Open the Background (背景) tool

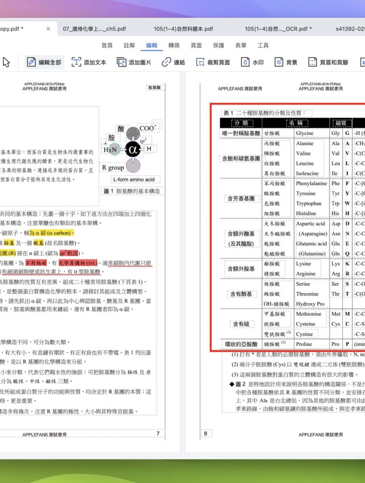[x=286, y=62]
